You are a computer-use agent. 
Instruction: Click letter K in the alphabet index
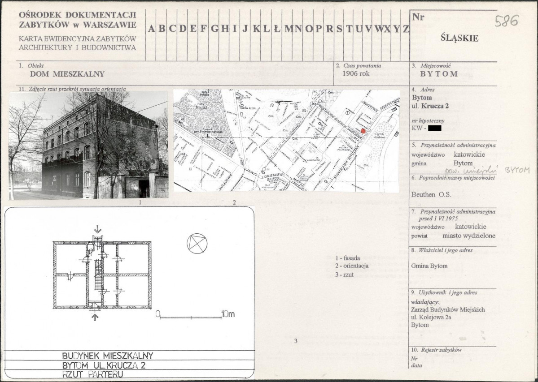tap(257, 29)
